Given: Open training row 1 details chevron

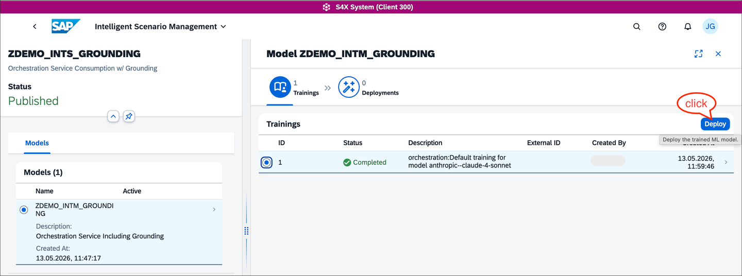Looking at the screenshot, I should point(726,162).
